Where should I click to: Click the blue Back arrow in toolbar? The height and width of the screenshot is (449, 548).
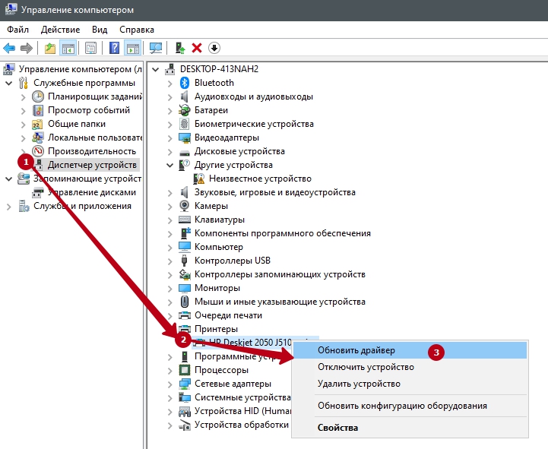click(10, 48)
